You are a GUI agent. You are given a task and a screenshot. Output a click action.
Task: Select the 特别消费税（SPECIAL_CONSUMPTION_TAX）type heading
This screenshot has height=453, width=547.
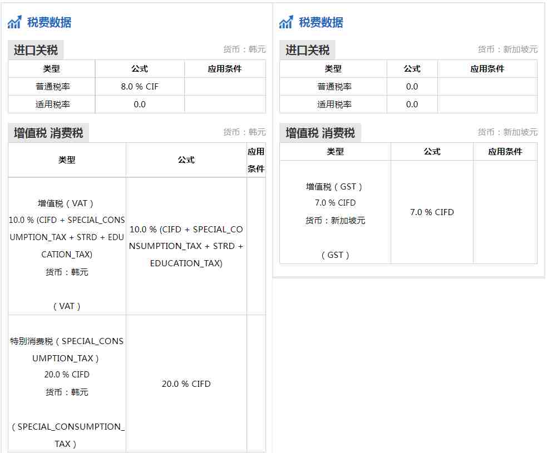coord(67,350)
